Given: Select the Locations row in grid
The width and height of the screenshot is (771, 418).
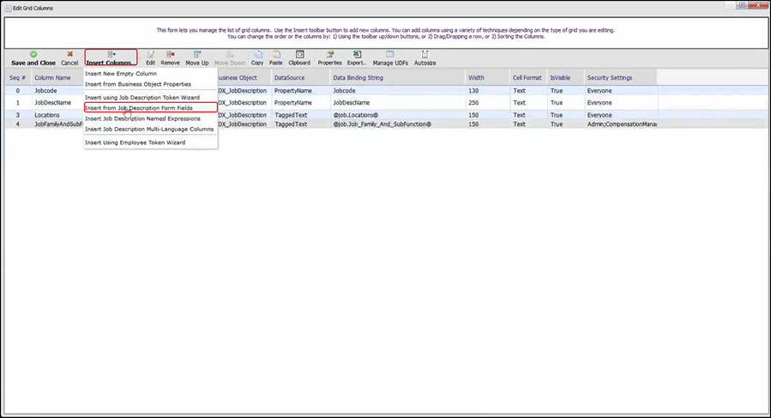Looking at the screenshot, I should click(47, 115).
